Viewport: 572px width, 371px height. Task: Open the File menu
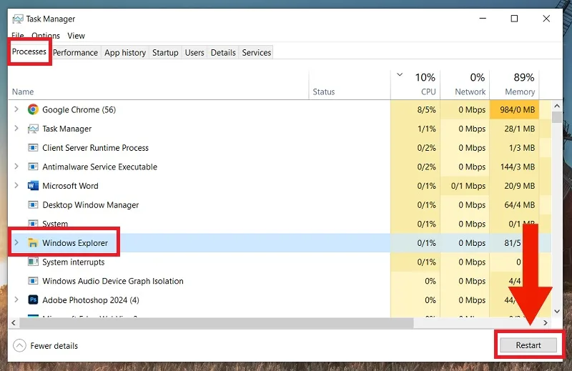[x=17, y=36]
